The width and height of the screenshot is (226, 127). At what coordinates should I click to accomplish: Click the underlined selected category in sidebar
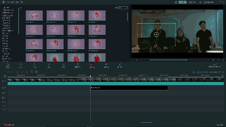(7, 15)
